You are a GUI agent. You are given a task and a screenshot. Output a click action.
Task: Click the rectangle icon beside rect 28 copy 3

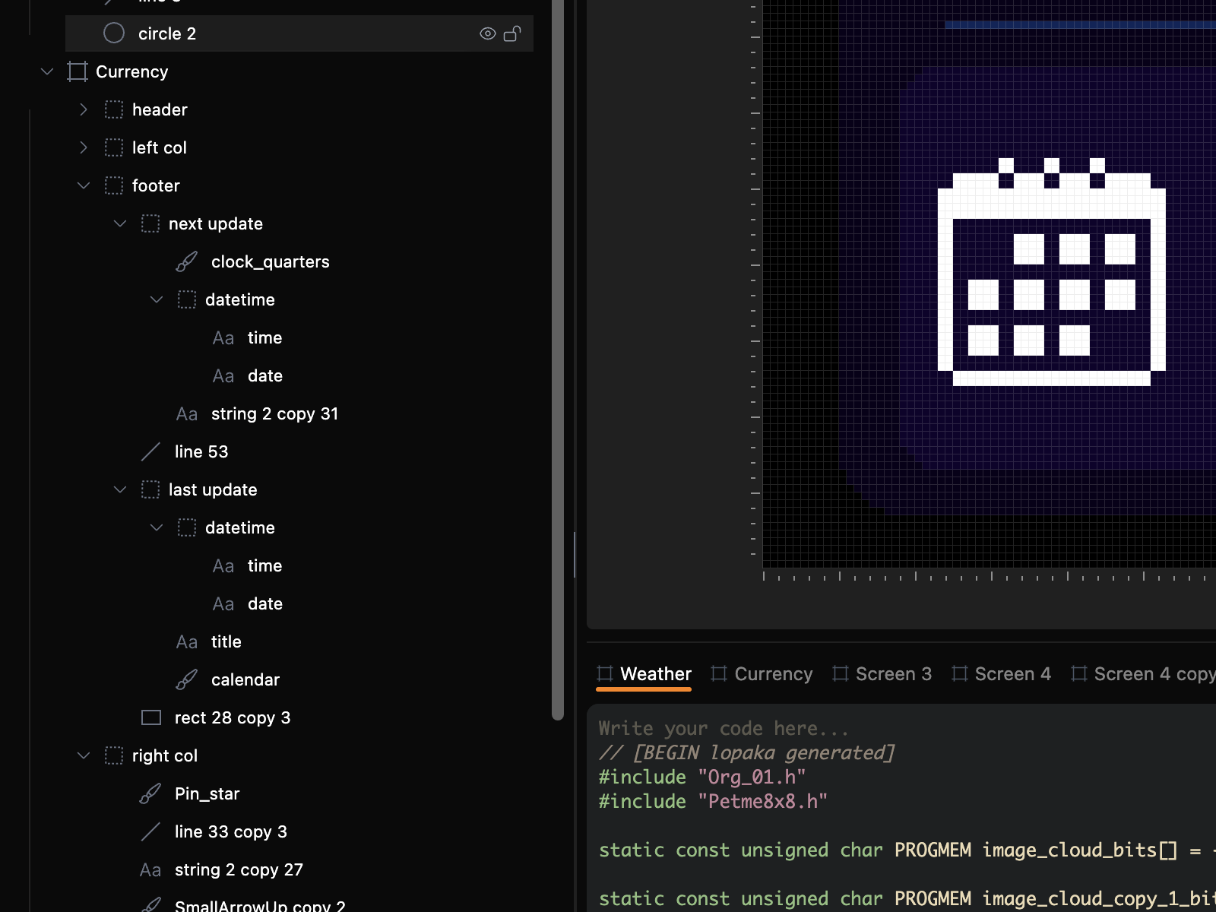[151, 717]
